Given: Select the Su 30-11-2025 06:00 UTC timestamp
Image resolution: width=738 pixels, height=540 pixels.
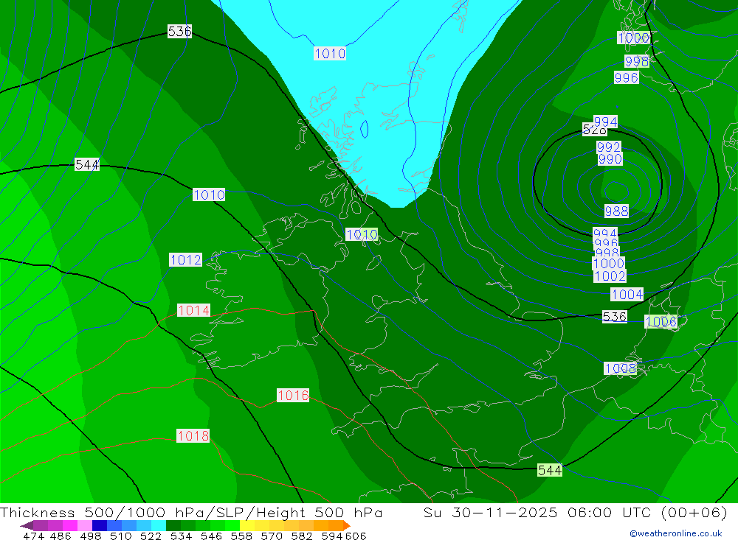Looking at the screenshot, I should [537, 512].
